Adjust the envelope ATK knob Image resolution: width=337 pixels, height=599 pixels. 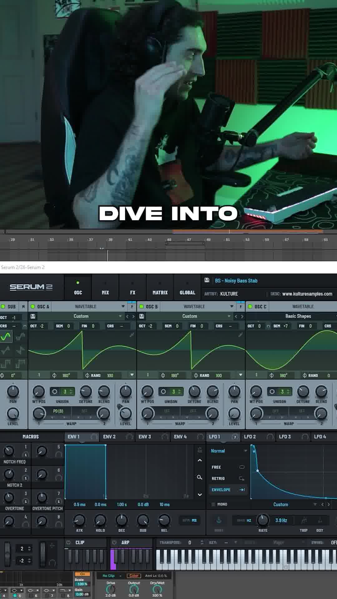(79, 520)
